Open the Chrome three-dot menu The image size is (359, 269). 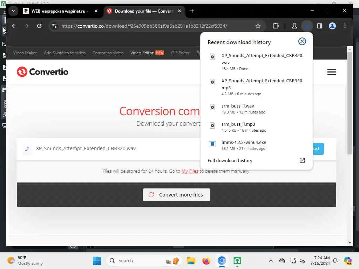coord(345,26)
